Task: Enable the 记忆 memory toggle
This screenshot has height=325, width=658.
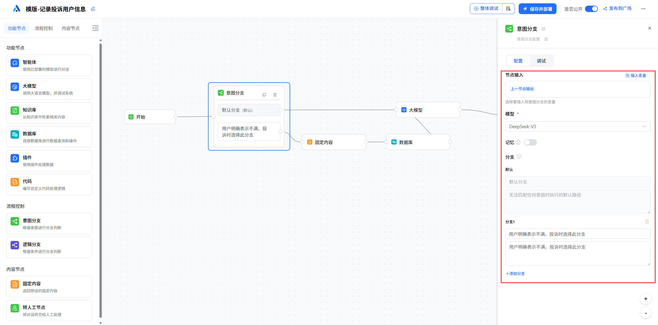Action: click(x=530, y=142)
